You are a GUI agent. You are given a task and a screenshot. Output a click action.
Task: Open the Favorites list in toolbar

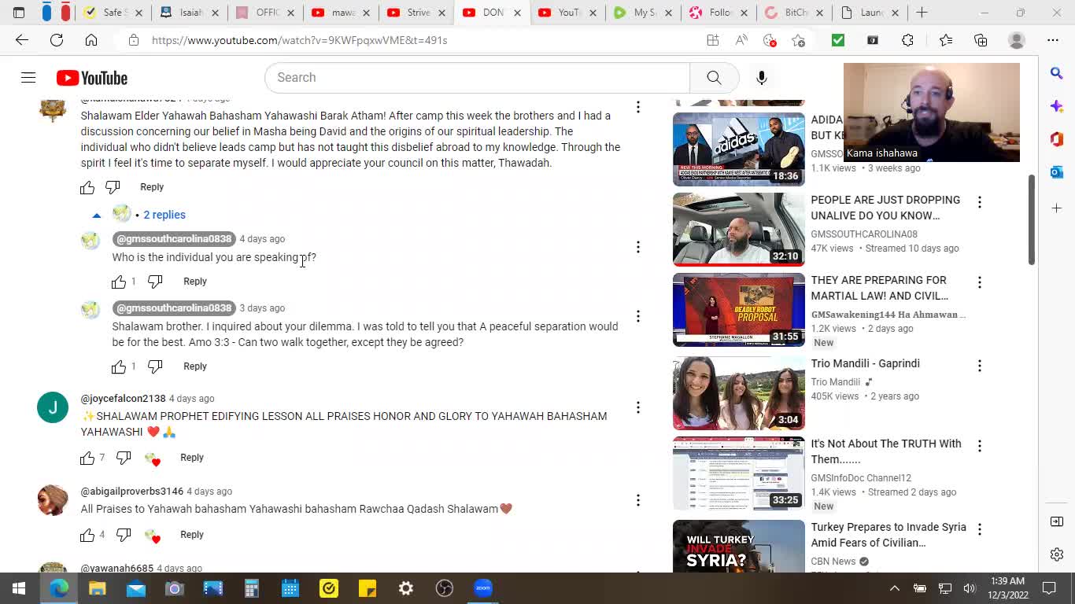945,40
